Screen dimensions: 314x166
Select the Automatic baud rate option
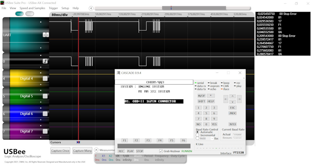pyautogui.click(x=198, y=132)
